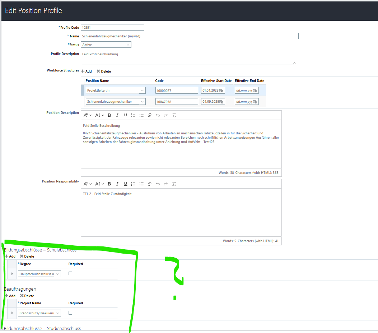Clear formatting in Position Responsibility editor
The image size is (378, 333).
[174, 184]
